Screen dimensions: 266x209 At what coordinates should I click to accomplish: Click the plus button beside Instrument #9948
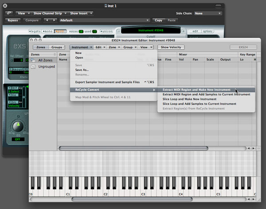[x=183, y=31]
